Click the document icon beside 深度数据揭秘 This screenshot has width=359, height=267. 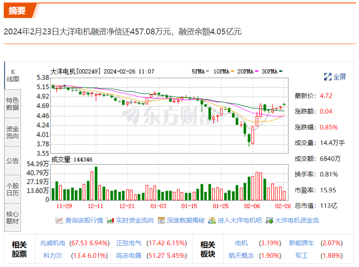(161, 220)
